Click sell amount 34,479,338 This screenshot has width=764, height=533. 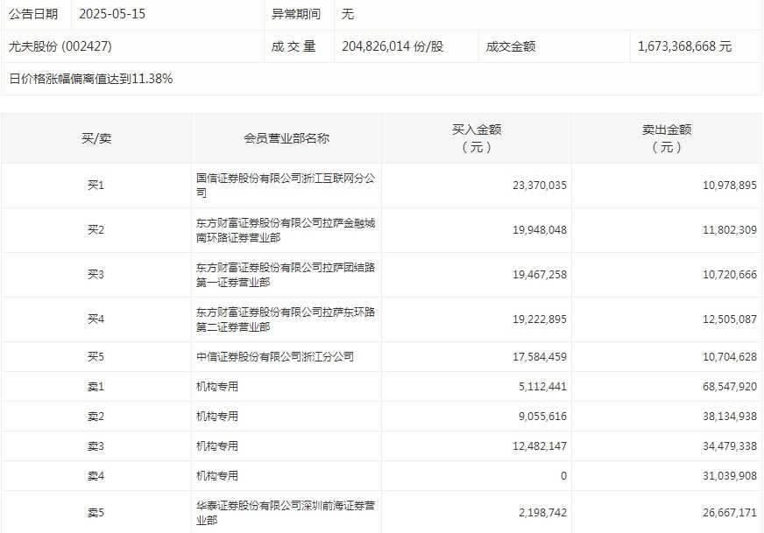(730, 445)
